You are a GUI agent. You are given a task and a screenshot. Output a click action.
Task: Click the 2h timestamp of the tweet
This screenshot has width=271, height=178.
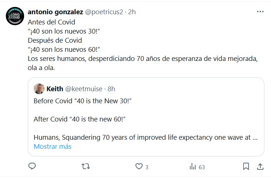click(132, 12)
